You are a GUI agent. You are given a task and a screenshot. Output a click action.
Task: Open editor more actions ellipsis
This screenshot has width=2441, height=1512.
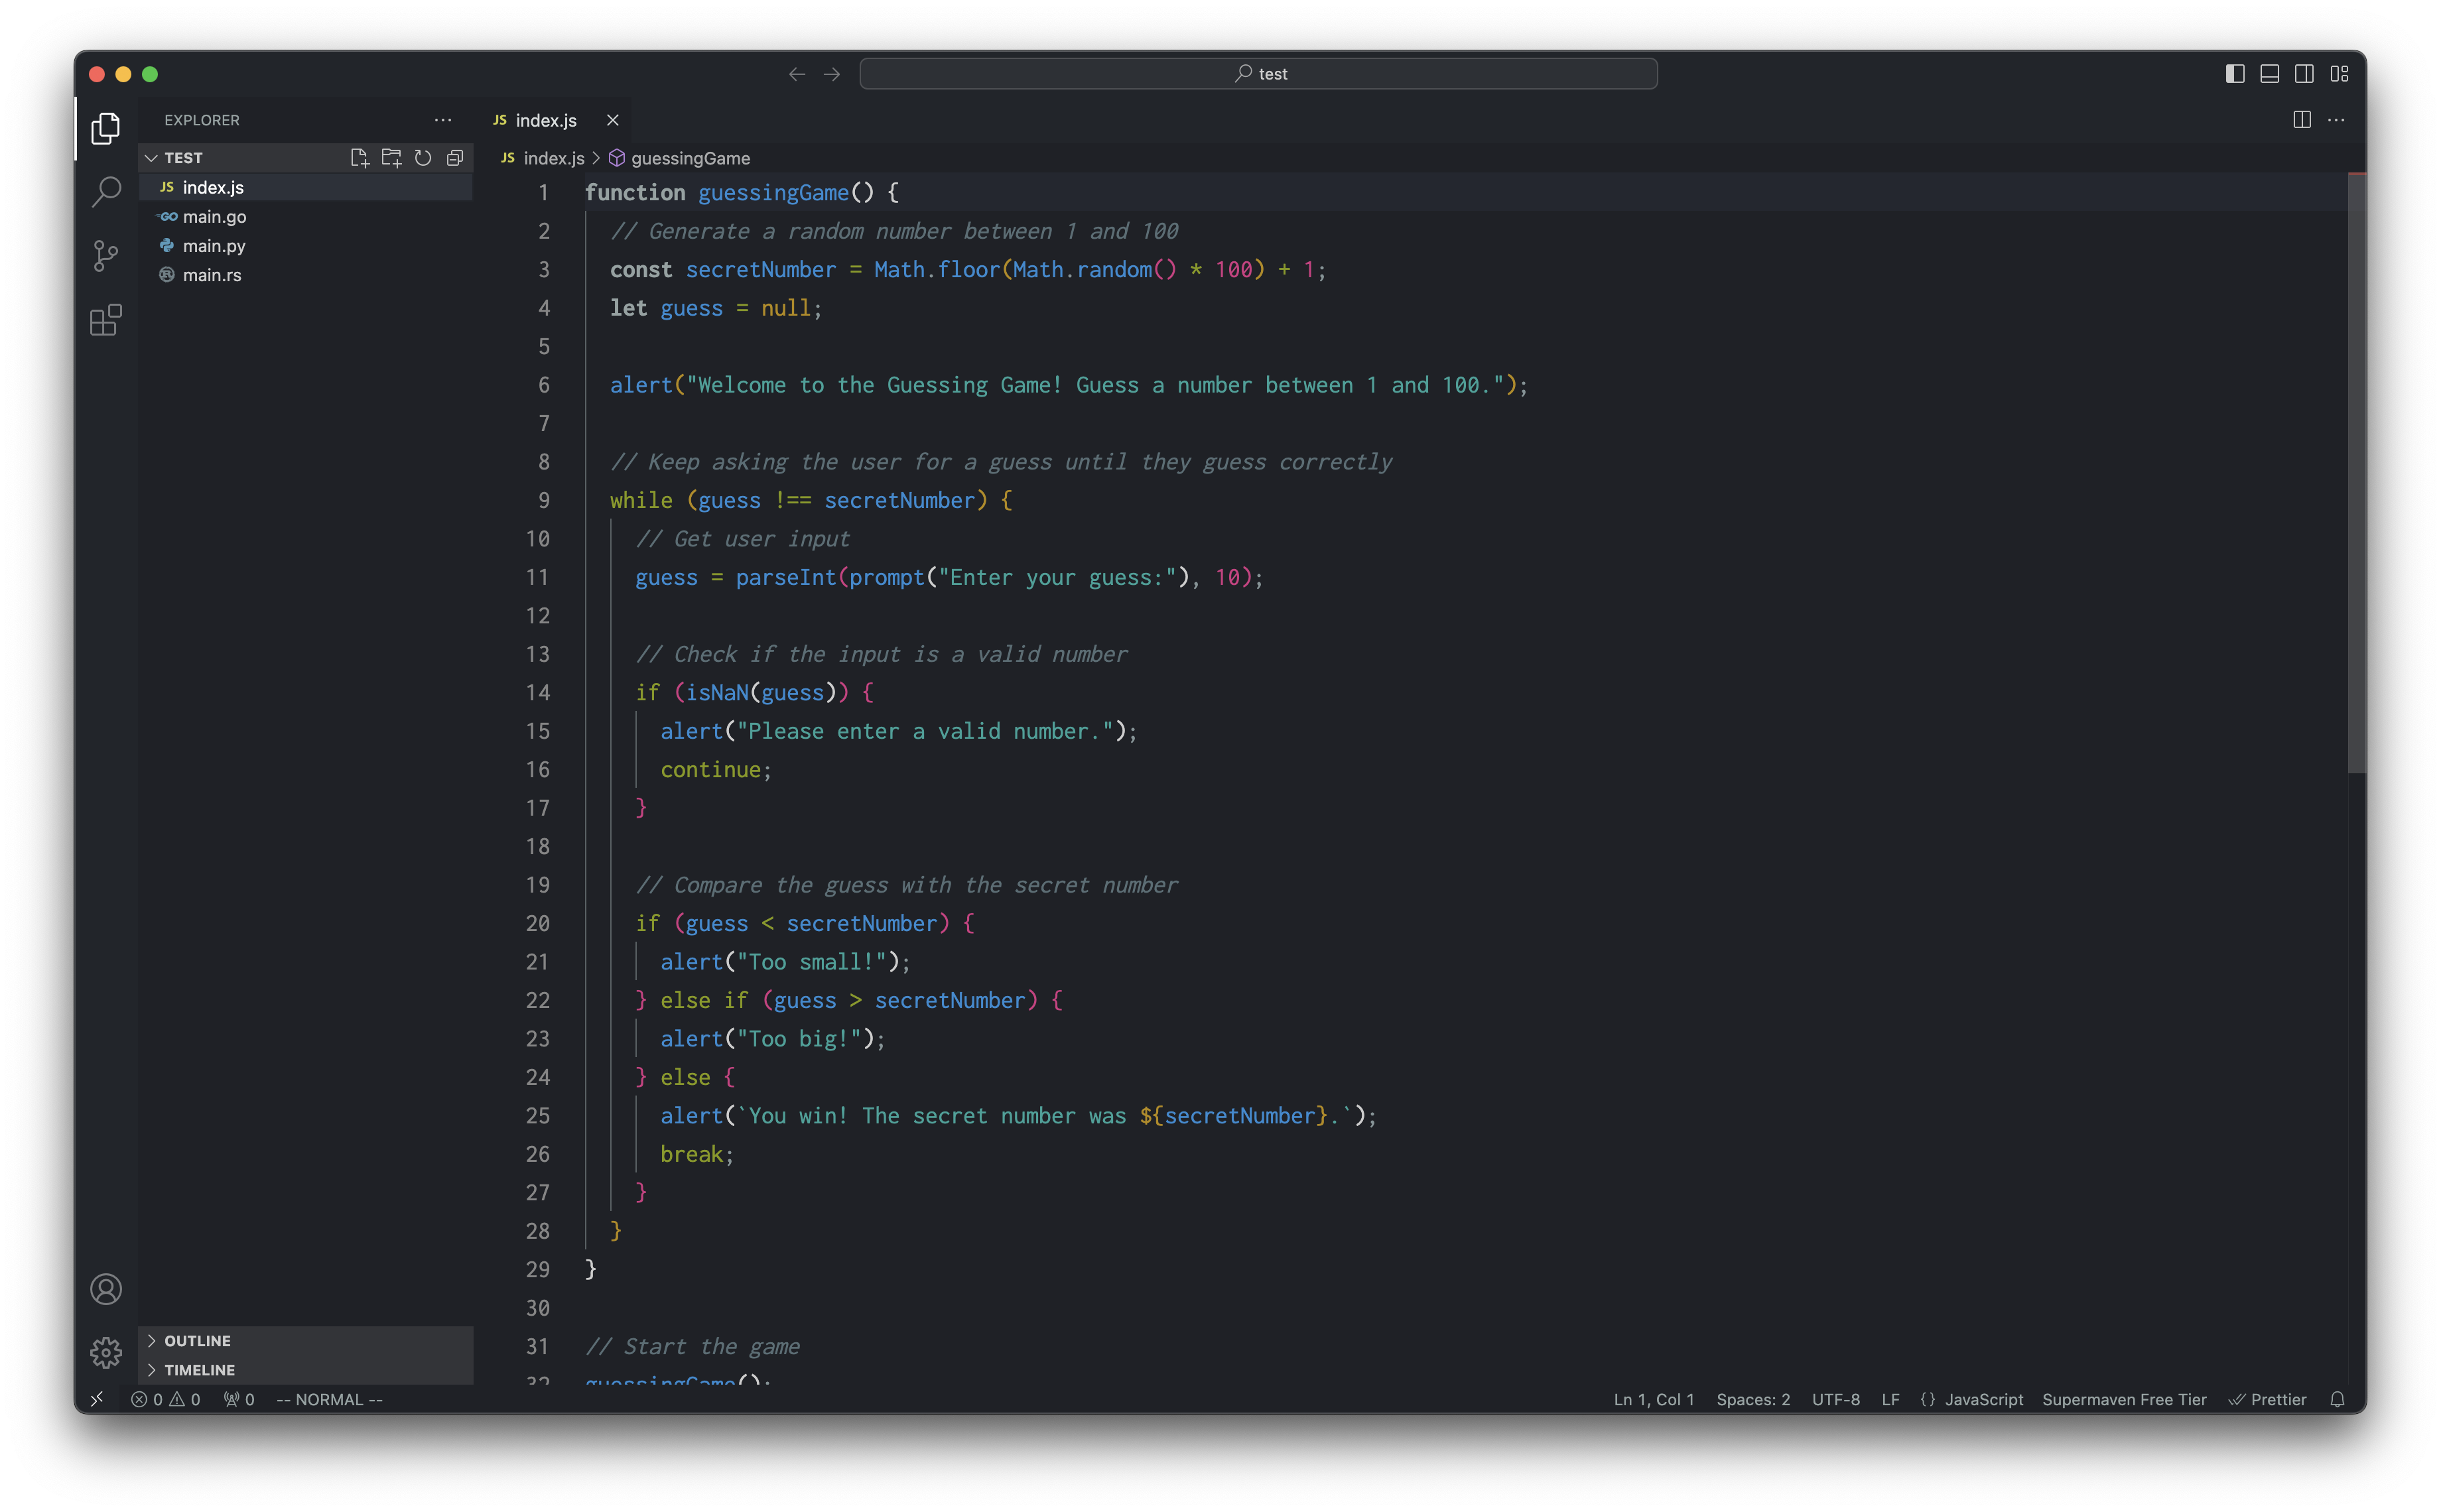pyautogui.click(x=2336, y=120)
